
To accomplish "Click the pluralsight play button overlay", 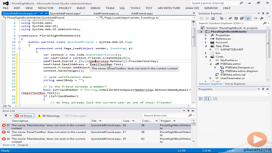I will pyautogui.click(x=257, y=139).
